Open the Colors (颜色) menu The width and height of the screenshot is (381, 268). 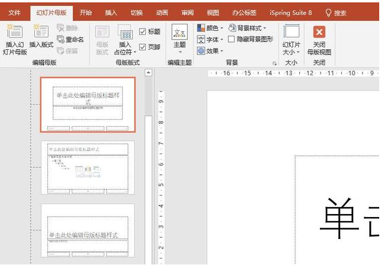[x=210, y=28]
